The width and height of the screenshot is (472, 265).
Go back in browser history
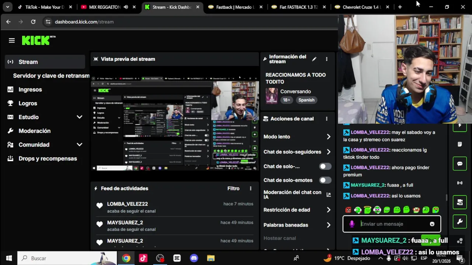[8, 22]
